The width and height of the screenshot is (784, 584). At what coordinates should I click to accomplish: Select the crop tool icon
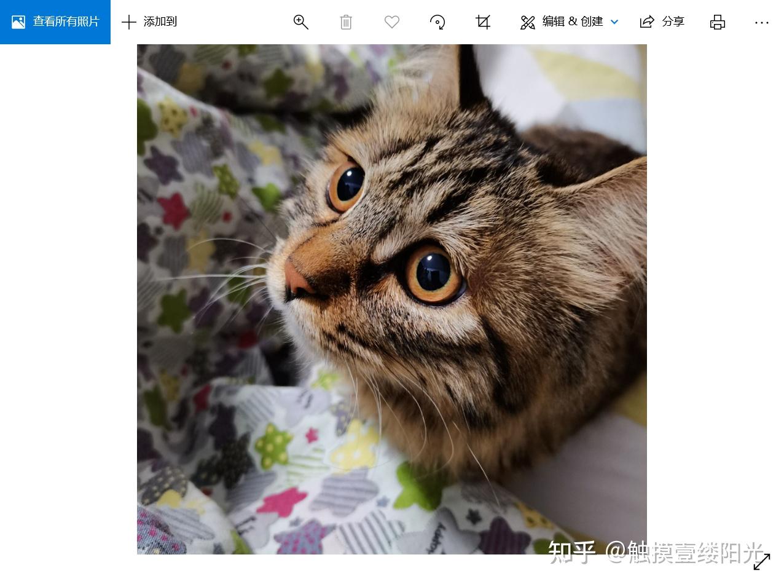[483, 22]
